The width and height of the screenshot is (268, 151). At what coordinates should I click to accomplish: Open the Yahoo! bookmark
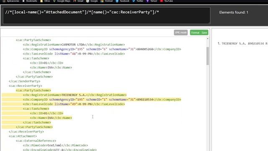pyautogui.click(x=152, y=1)
